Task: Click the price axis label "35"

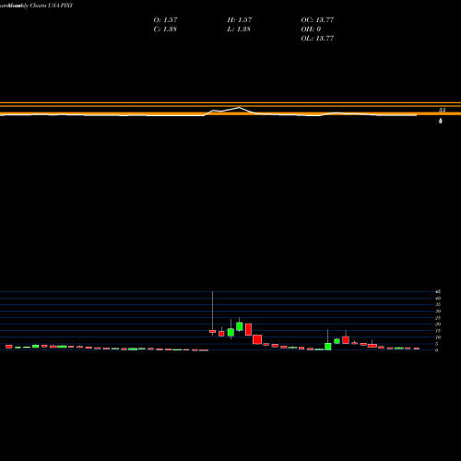Action: (x=438, y=304)
